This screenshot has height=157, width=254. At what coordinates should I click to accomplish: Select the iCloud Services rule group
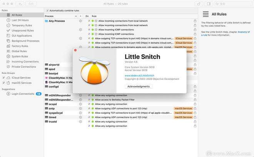[x=21, y=78]
